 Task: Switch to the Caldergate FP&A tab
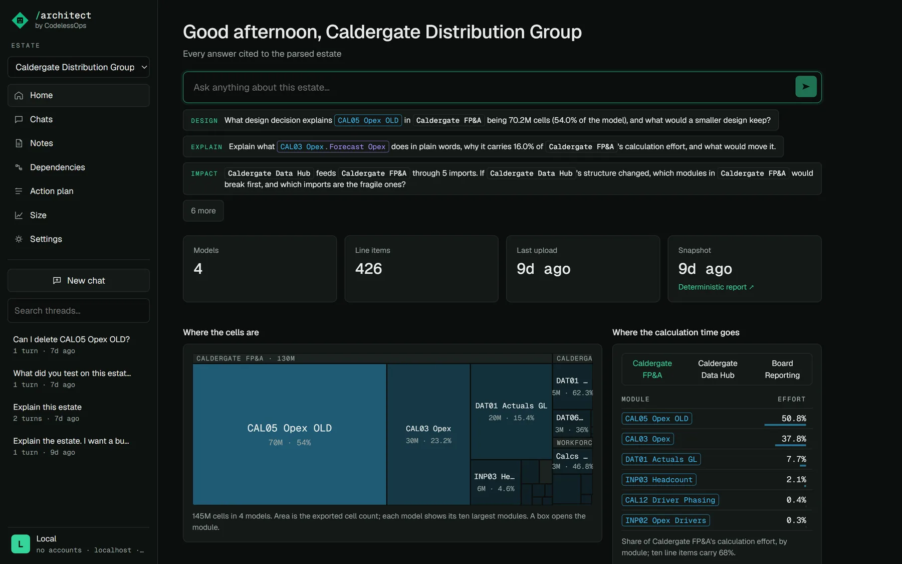tap(652, 369)
